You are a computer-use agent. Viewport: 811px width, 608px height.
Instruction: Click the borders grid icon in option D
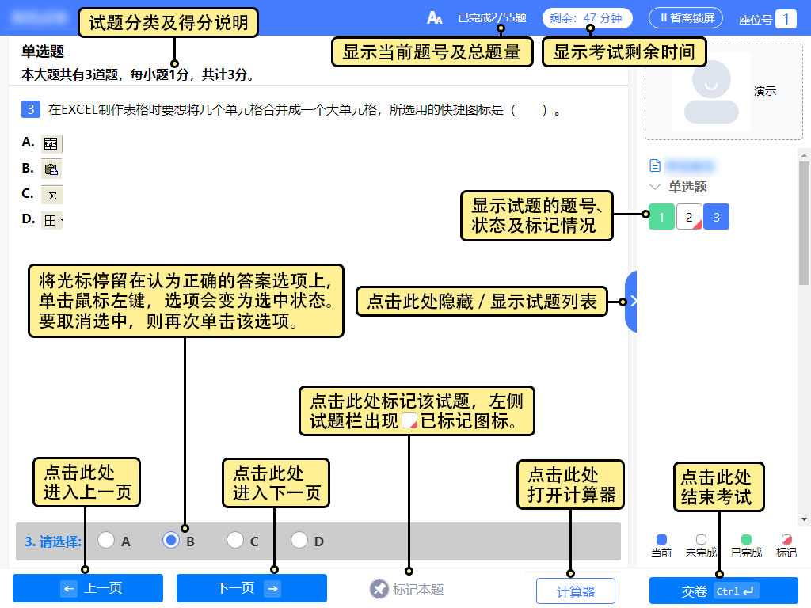click(51, 221)
